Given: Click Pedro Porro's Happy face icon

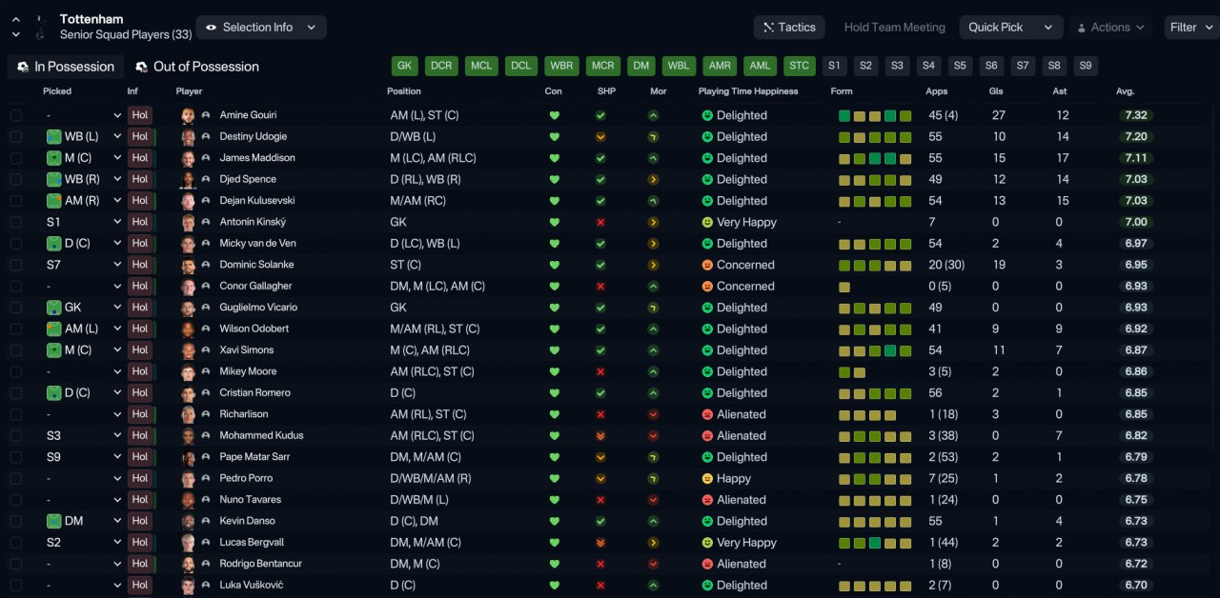Looking at the screenshot, I should [707, 478].
